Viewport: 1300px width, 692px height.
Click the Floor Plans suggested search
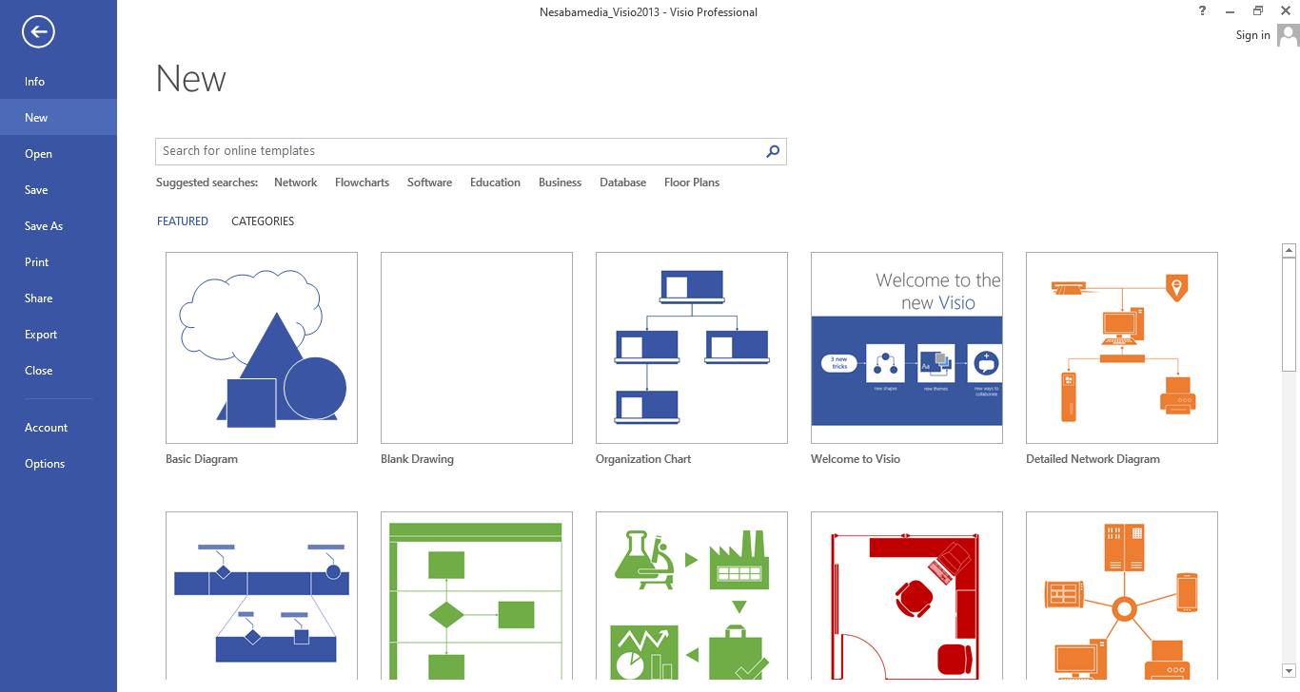point(692,183)
